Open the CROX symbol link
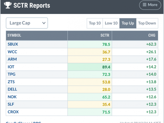 [13, 112]
